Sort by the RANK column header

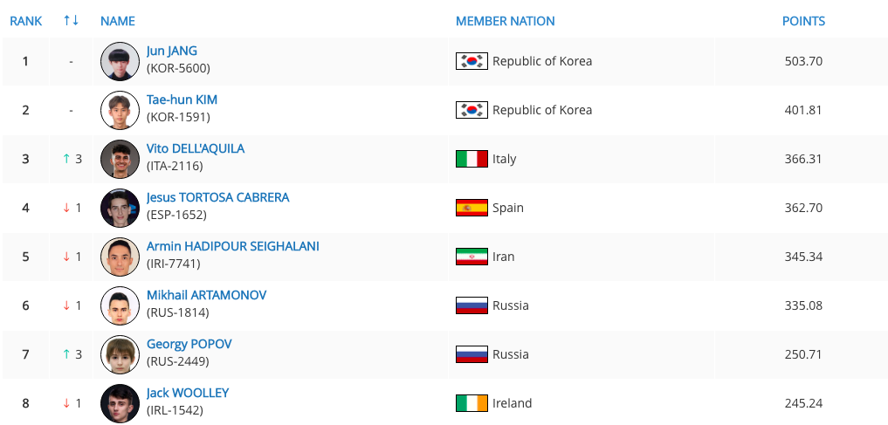[x=26, y=21]
